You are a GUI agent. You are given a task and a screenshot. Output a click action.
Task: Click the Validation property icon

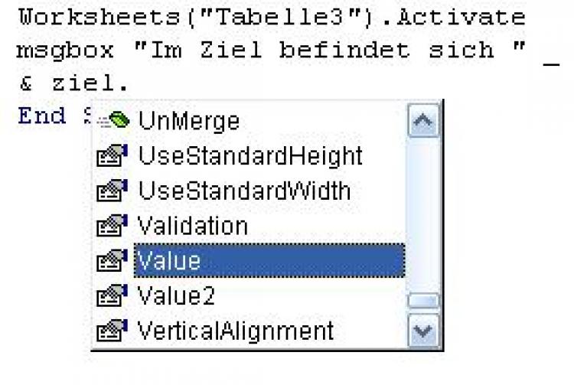114,227
